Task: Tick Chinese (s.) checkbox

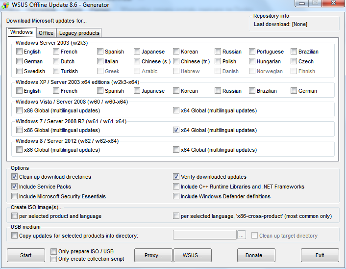Action: pos(137,61)
